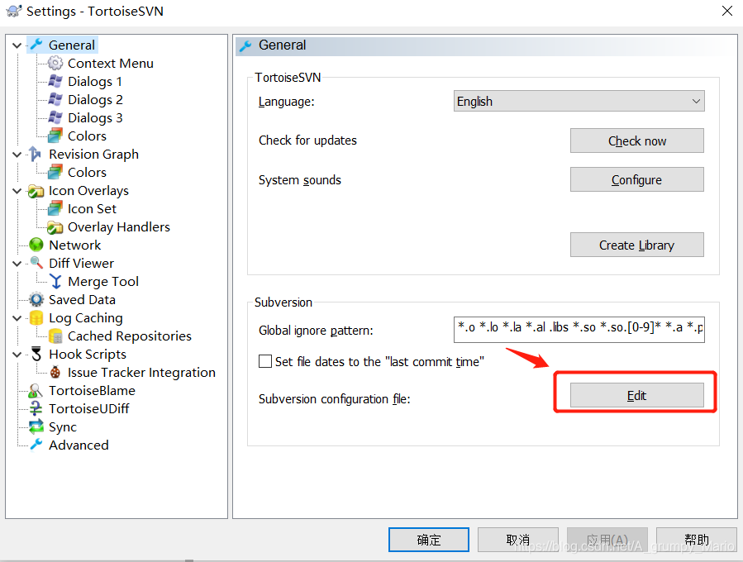Click the Advanced wrench icon
Image resolution: width=743 pixels, height=562 pixels.
point(36,445)
